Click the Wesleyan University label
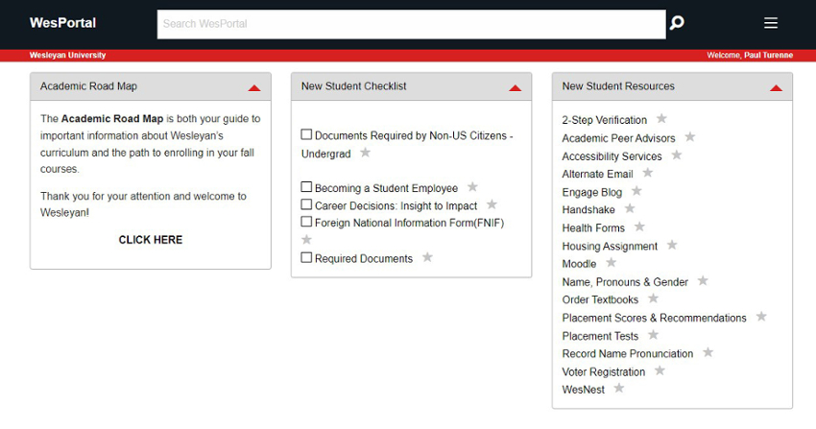 coord(67,55)
